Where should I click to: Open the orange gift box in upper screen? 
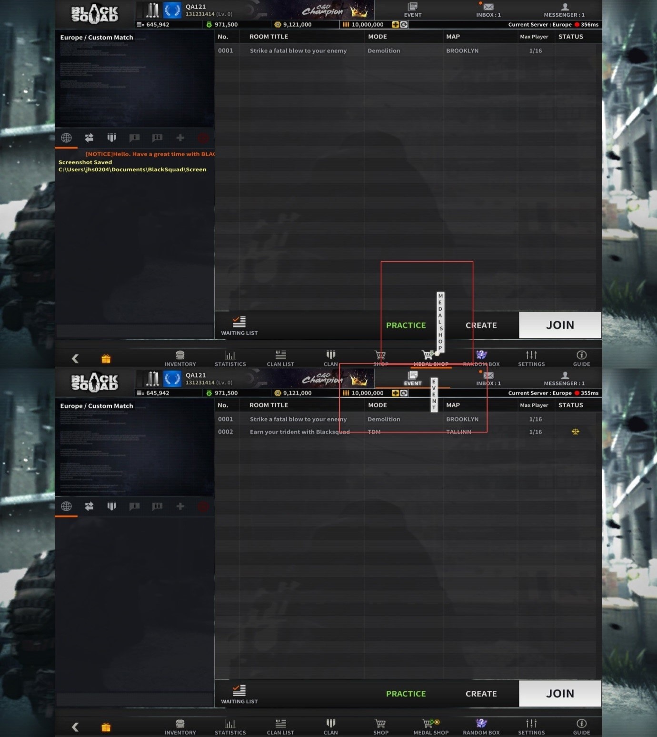[106, 358]
